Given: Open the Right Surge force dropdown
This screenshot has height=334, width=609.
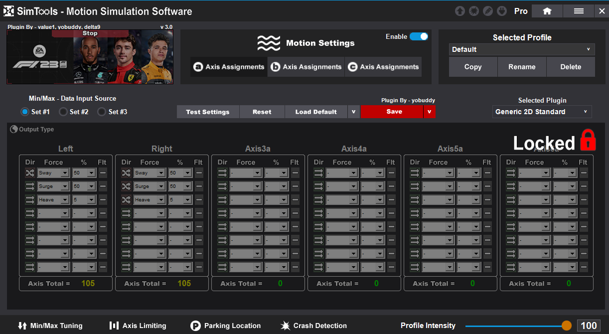Looking at the screenshot, I should point(150,186).
